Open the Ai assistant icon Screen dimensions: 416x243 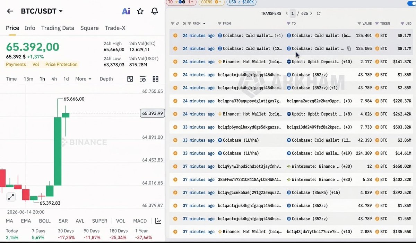[126, 11]
